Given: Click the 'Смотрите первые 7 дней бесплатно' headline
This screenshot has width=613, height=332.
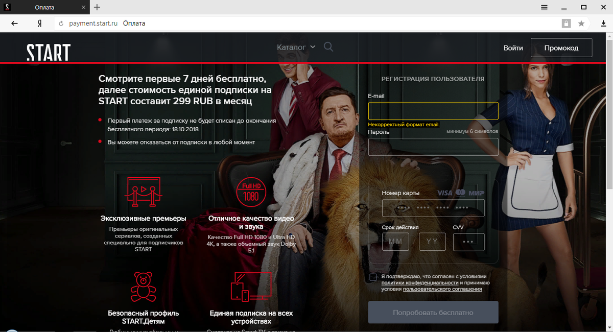Looking at the screenshot, I should coord(184,90).
